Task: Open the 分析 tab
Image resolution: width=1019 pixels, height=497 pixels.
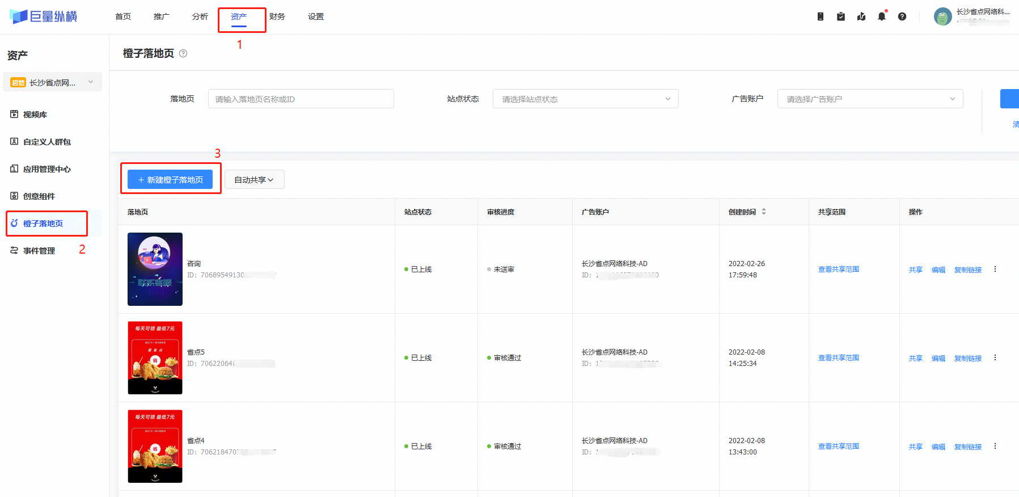Action: (200, 16)
